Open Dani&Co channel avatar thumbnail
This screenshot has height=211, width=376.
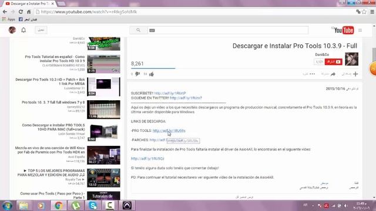[x=351, y=59]
